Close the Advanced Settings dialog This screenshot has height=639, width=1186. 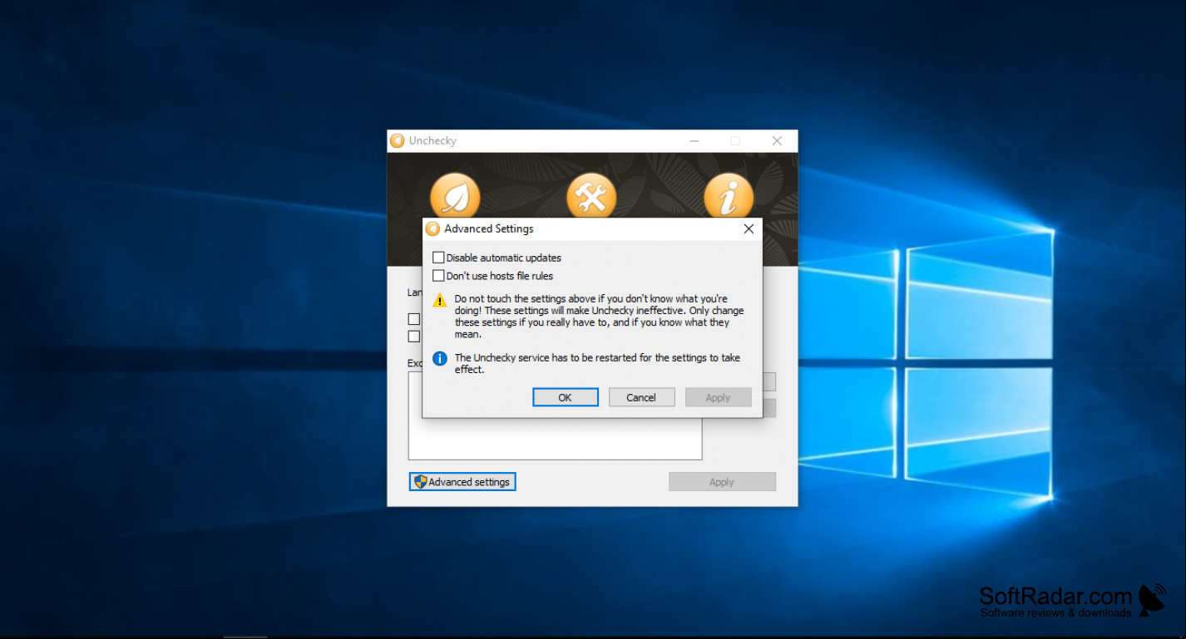749,229
